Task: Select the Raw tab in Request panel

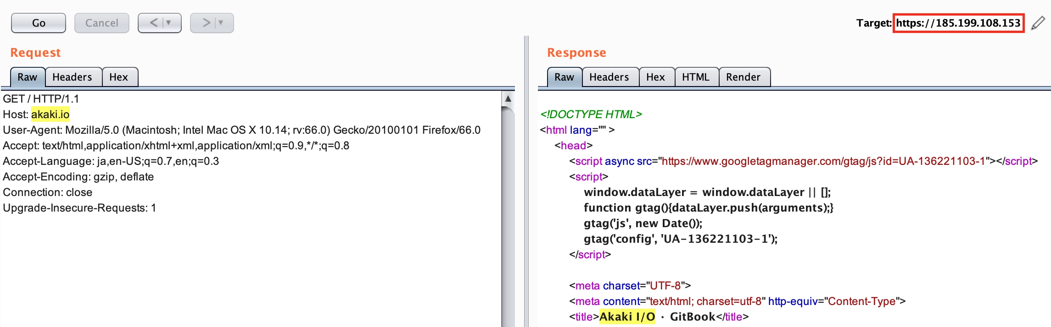Action: 28,77
